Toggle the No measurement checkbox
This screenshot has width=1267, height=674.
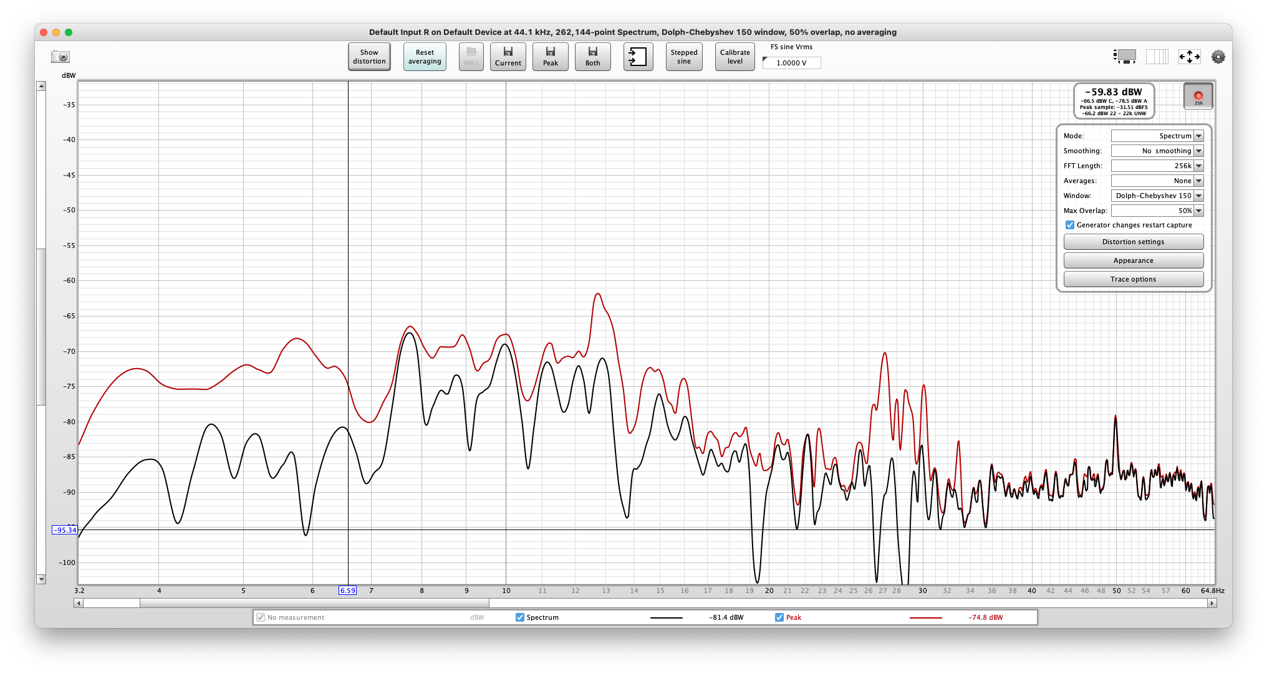[261, 617]
